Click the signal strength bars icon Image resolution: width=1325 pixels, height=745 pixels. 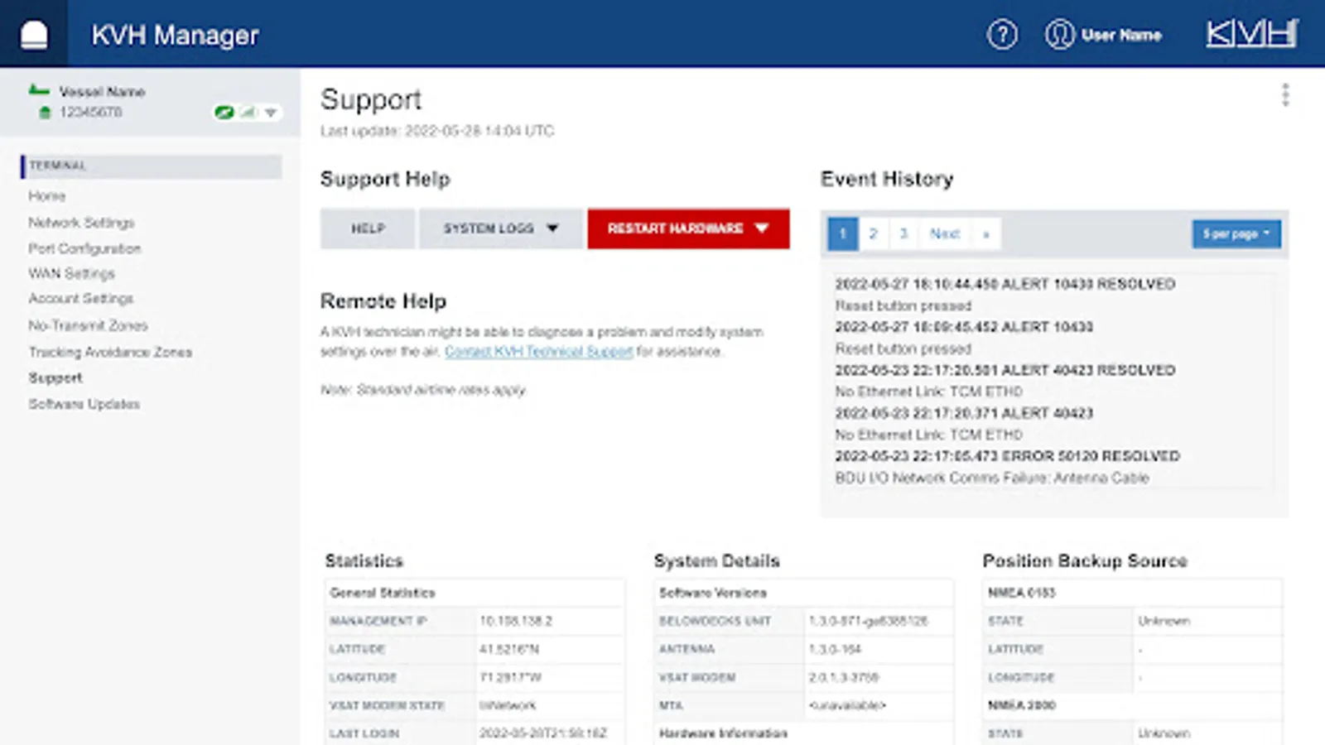pos(248,112)
